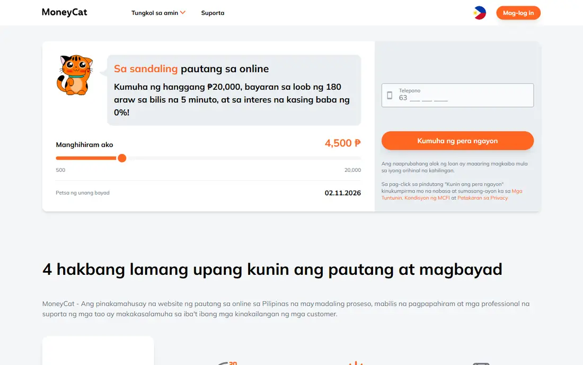583x365 pixels.
Task: Open the Patakaran sa Privacy link
Action: point(482,198)
